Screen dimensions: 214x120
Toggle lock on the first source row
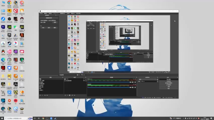pyautogui.click(x=86, y=79)
